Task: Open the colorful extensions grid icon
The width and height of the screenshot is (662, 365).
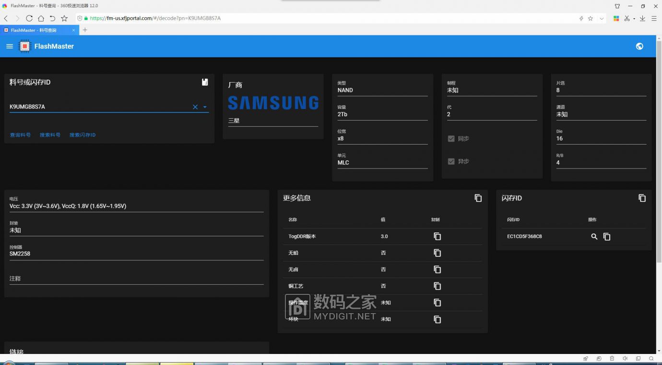Action: click(x=616, y=18)
